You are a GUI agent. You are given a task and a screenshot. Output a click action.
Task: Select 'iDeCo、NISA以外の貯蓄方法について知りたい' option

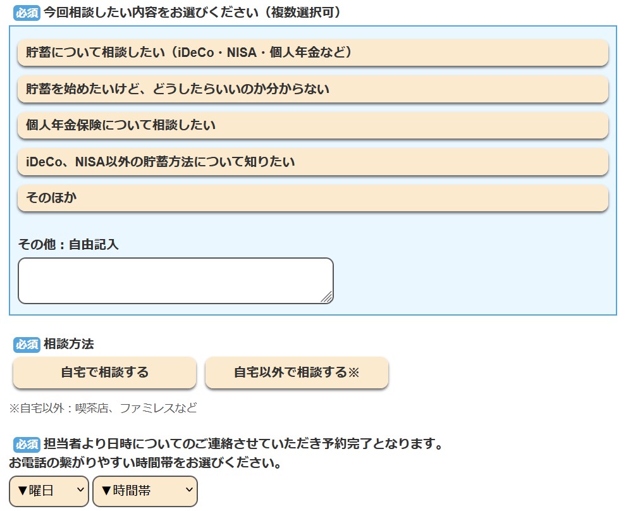(x=312, y=162)
